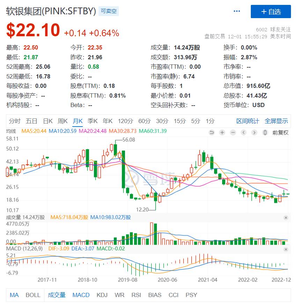299x304 pixels.
Task: Click the current price $22.10
Action: [33, 30]
